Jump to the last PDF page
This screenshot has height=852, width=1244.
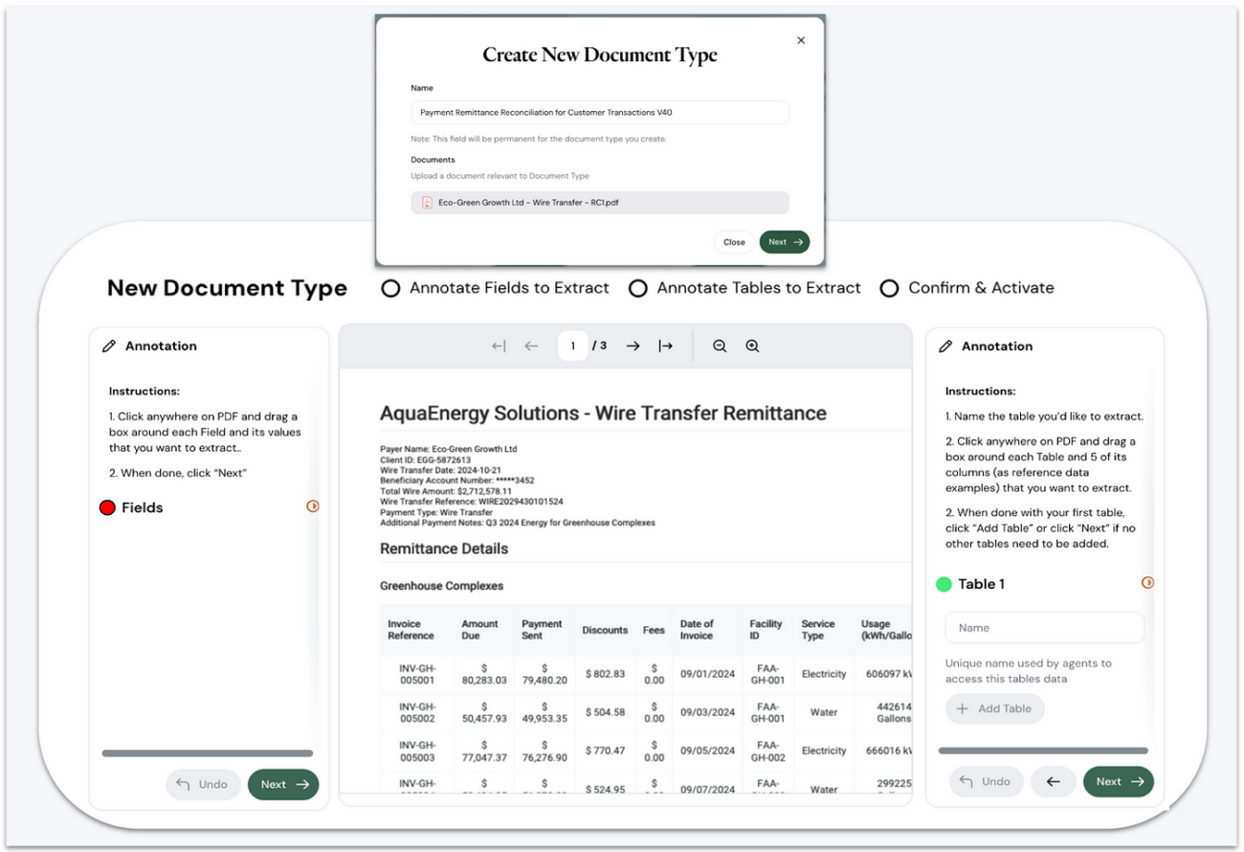pos(666,346)
